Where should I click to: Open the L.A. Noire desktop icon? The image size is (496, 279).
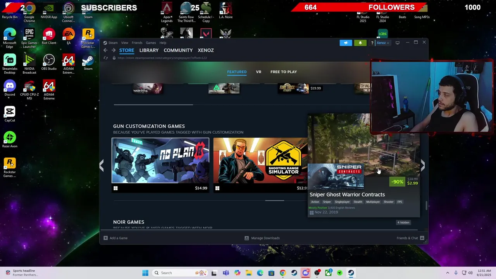coord(226,10)
